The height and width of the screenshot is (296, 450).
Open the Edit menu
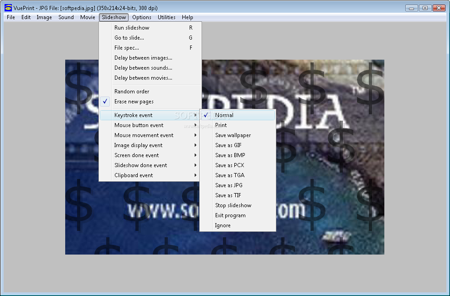tap(26, 17)
